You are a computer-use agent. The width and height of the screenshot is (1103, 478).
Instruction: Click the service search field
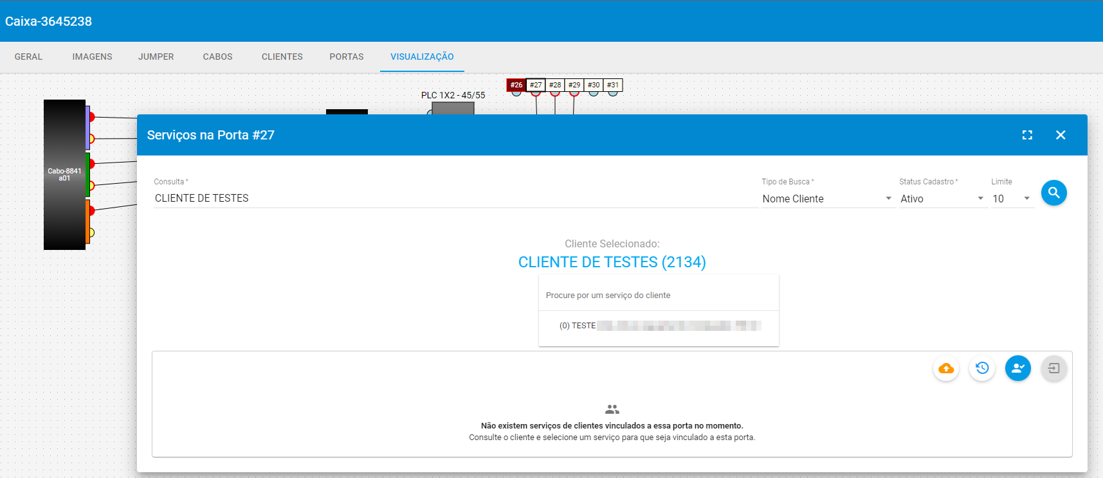[x=659, y=296]
